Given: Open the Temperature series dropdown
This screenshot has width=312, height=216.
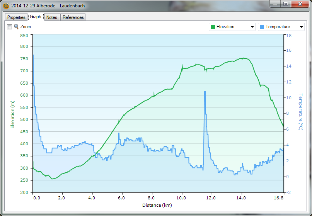Looking at the screenshot, I should point(301,27).
